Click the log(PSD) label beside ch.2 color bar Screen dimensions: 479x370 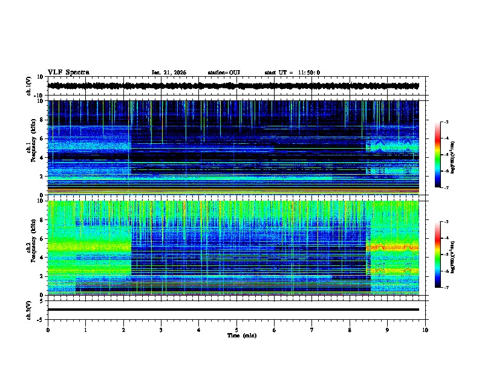(453, 256)
